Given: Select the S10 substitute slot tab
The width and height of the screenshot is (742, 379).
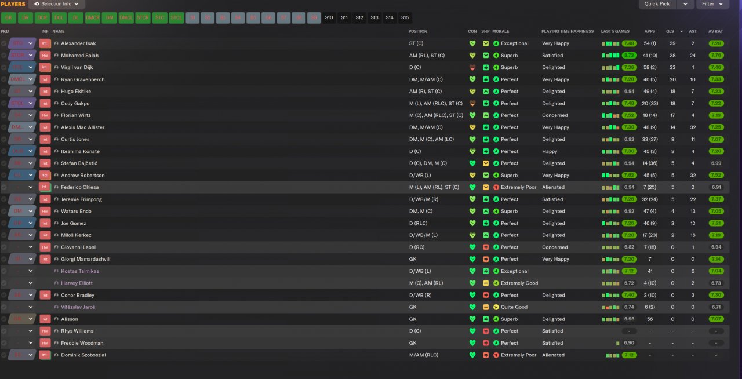Looking at the screenshot, I should (x=329, y=18).
